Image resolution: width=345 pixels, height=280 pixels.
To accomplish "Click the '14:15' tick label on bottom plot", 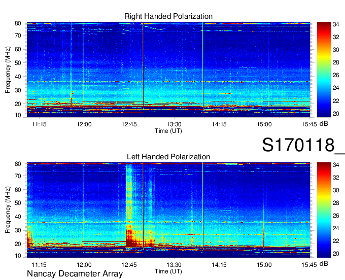I will pyautogui.click(x=219, y=265).
